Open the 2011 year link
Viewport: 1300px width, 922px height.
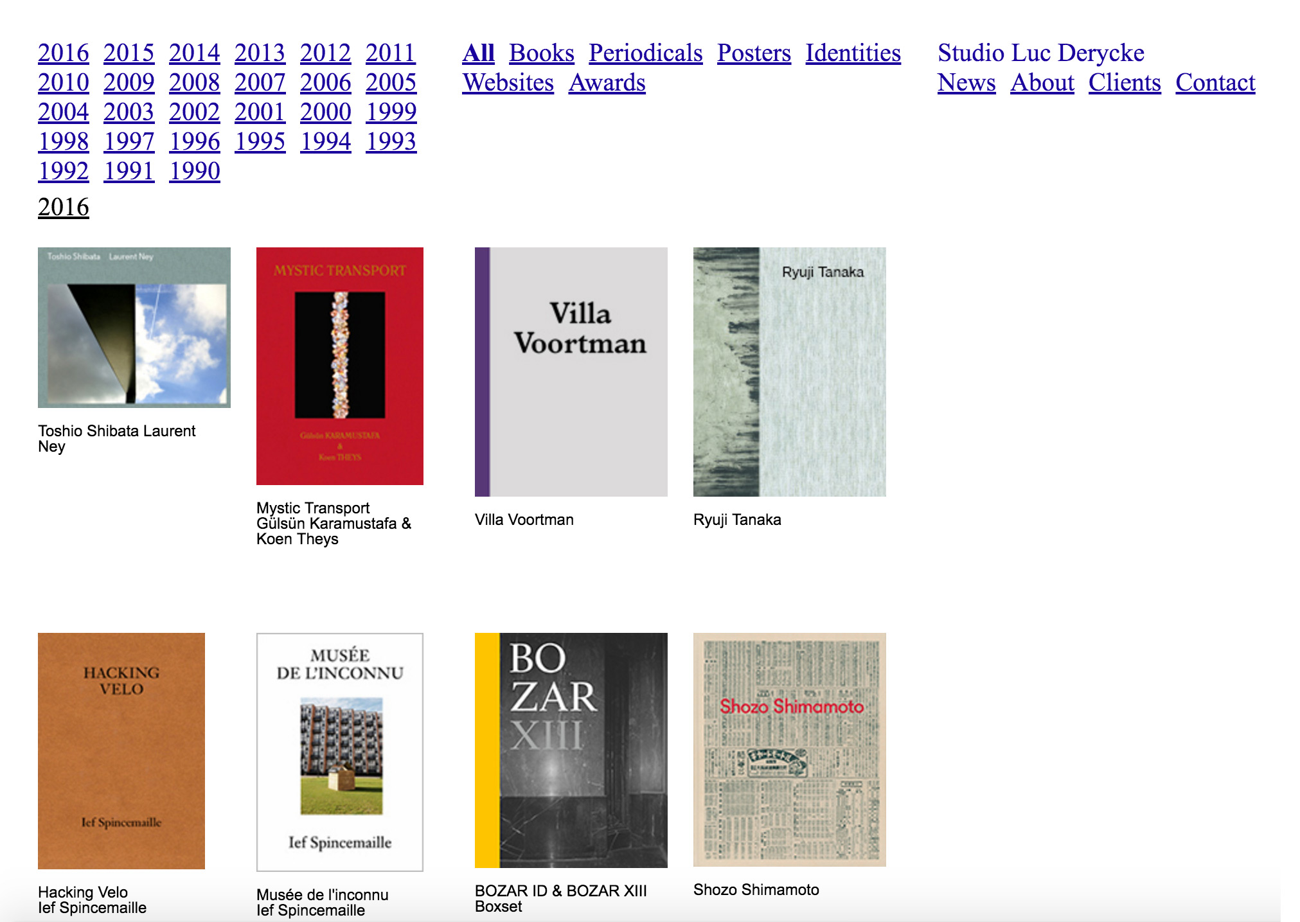[391, 53]
